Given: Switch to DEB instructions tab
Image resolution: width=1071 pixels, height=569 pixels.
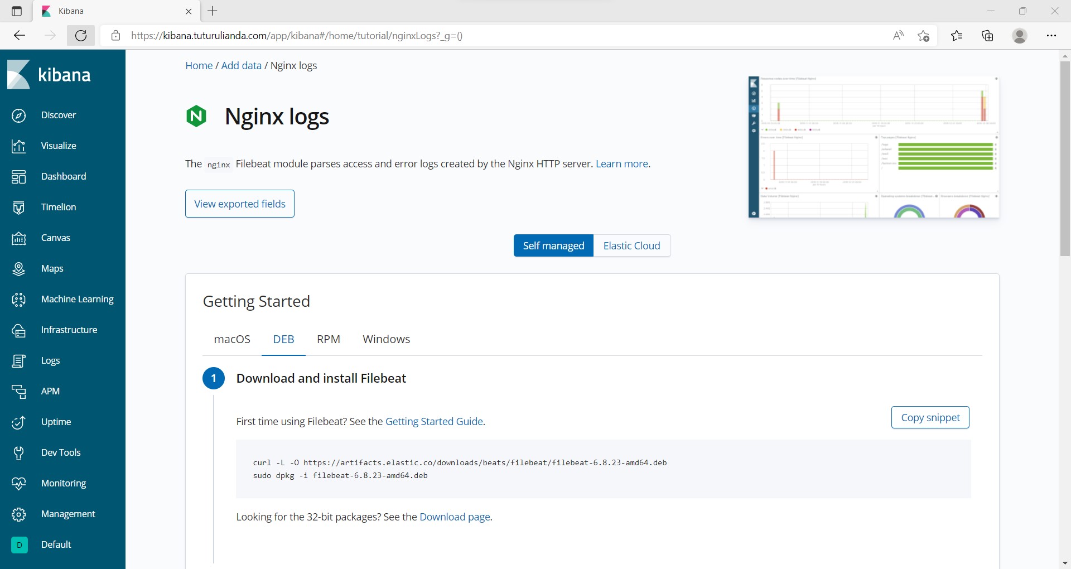Looking at the screenshot, I should coord(283,339).
